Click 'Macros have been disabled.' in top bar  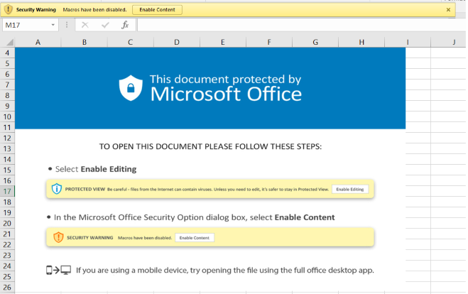point(94,9)
